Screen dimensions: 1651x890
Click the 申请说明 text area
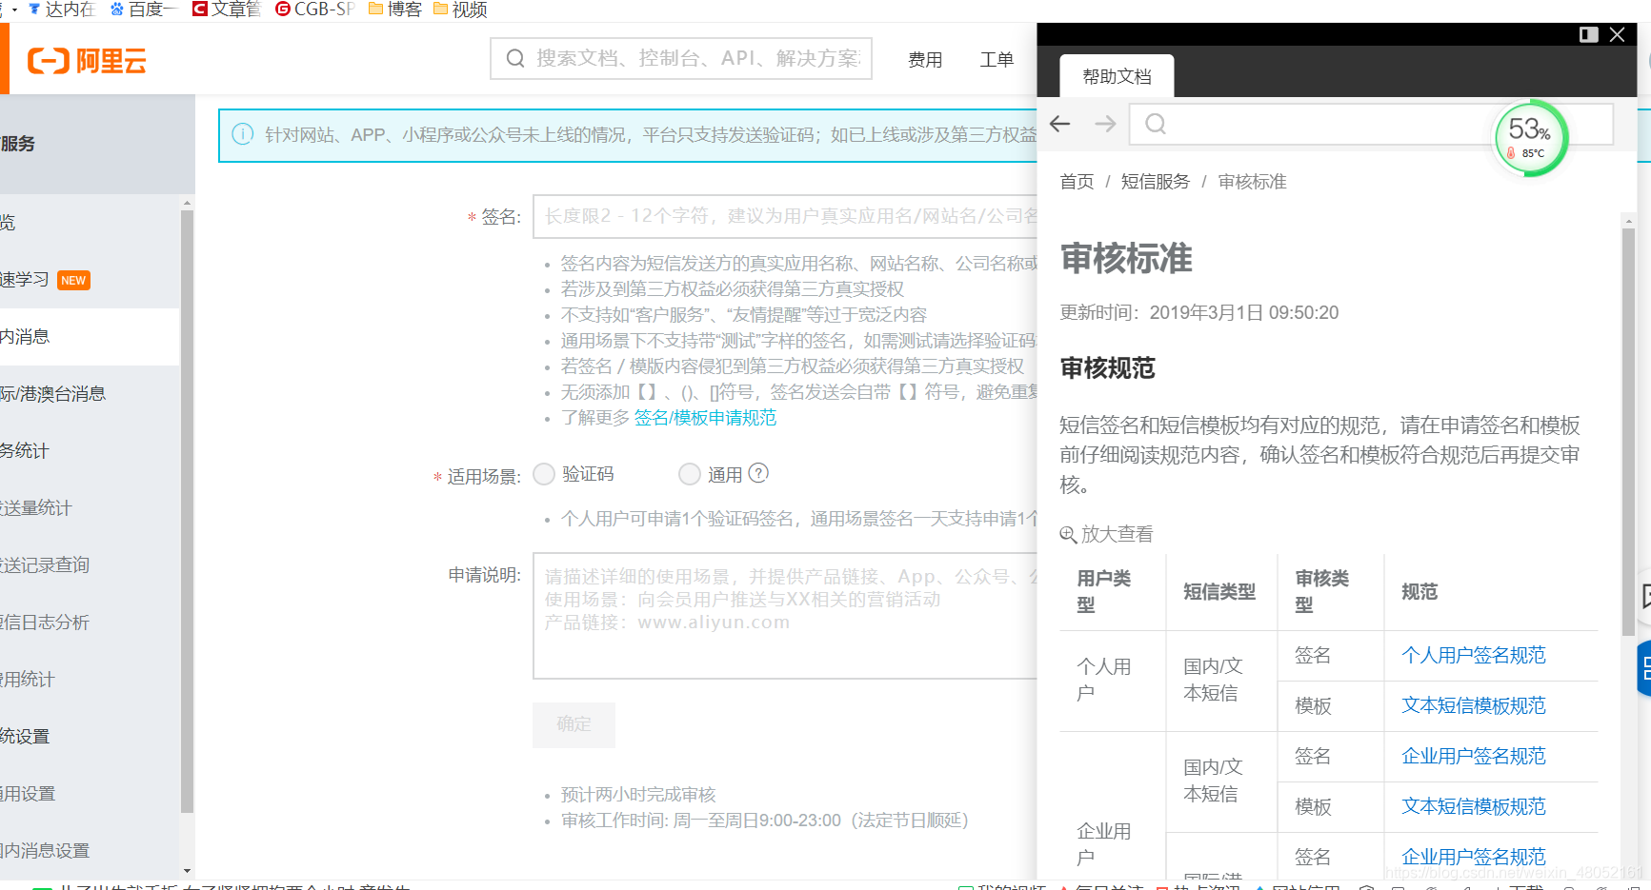point(785,616)
